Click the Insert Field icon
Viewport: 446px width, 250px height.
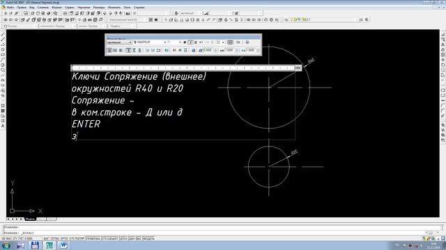click(x=166, y=50)
